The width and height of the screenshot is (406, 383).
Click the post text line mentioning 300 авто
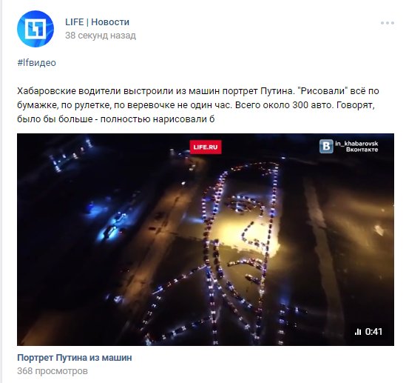[196, 105]
